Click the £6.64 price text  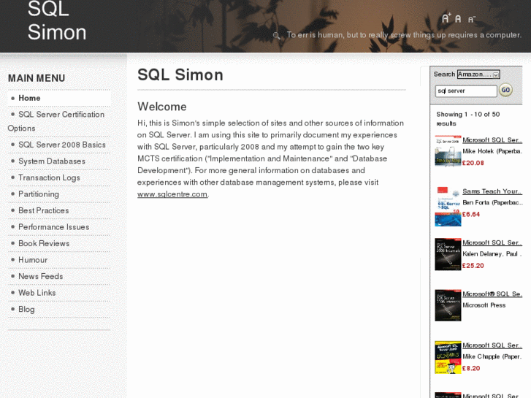pyautogui.click(x=471, y=215)
